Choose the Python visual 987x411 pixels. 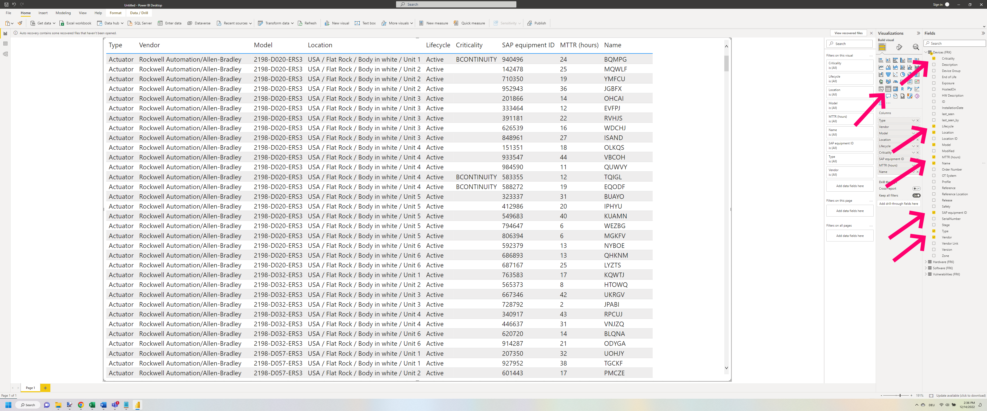pyautogui.click(x=910, y=89)
